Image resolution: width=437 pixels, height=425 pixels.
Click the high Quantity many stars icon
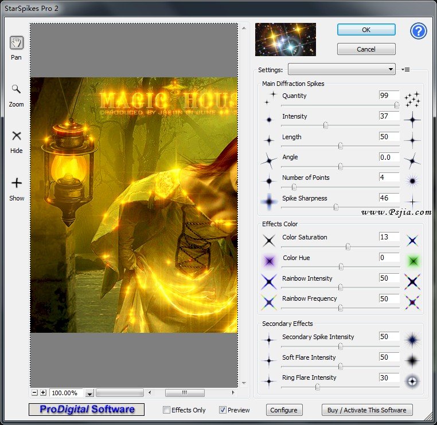412,99
